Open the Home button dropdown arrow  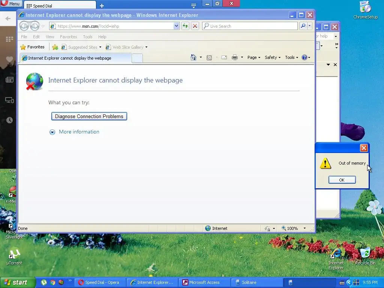click(201, 57)
